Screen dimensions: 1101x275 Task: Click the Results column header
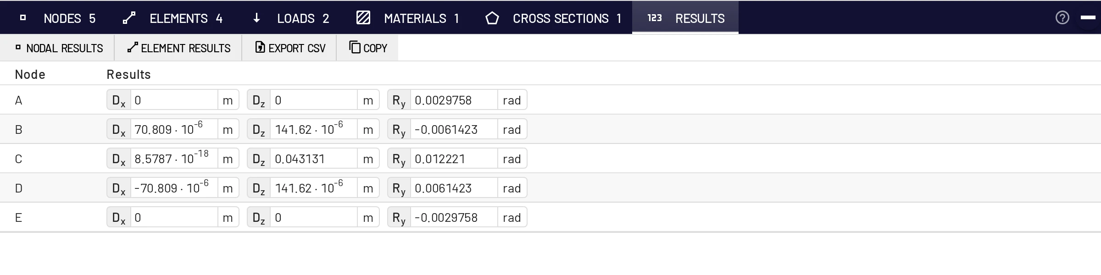128,74
